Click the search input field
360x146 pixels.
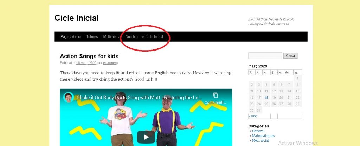(x=265, y=56)
